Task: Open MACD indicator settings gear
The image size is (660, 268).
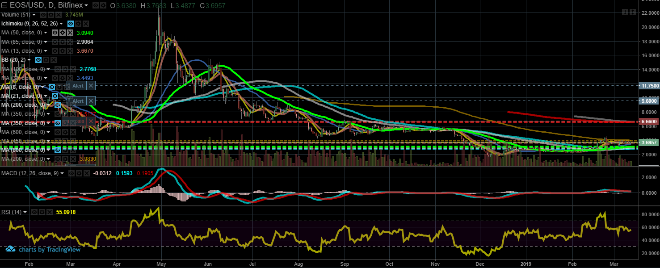Action: 79,173
